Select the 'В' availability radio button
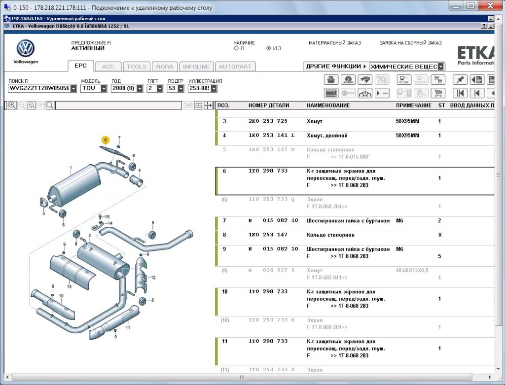The image size is (505, 385). pos(236,48)
